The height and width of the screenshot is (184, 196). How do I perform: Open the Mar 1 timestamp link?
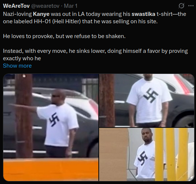tap(71, 6)
